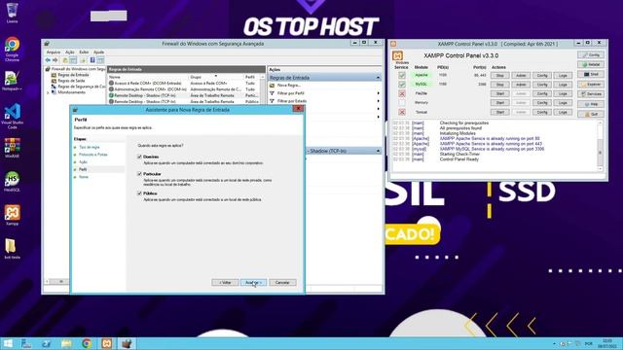Select Regras de Segurança de Conexão tree item
This screenshot has height=350, width=623.
(x=79, y=87)
